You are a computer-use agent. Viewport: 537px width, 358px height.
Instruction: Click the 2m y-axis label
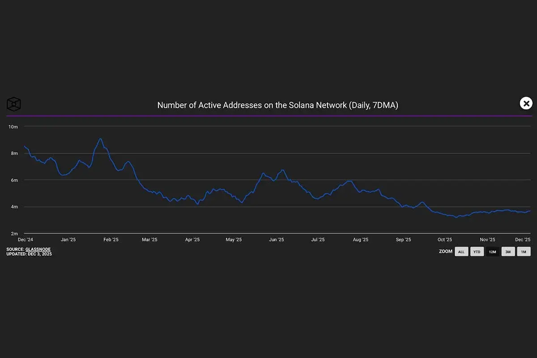coord(14,234)
